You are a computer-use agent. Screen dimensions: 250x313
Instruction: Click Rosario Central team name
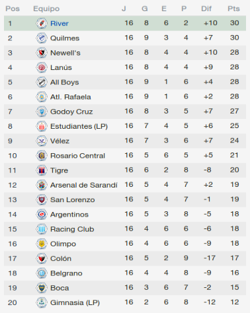[x=77, y=156]
